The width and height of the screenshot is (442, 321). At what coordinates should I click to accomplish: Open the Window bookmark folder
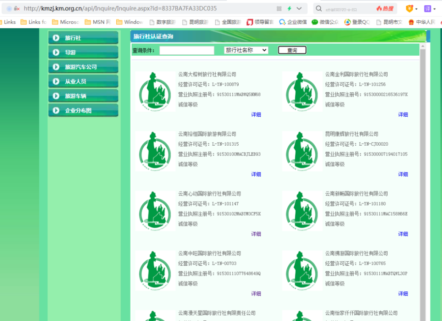(130, 22)
